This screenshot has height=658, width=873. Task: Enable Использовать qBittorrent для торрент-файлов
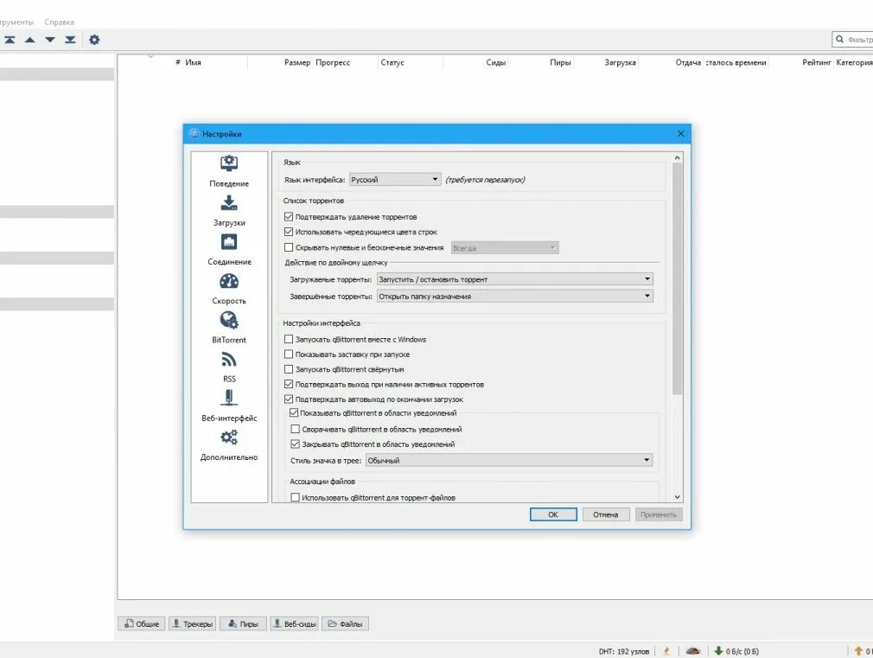pos(295,497)
